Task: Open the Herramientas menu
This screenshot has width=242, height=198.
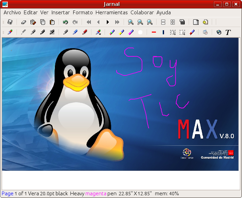Action: point(112,13)
